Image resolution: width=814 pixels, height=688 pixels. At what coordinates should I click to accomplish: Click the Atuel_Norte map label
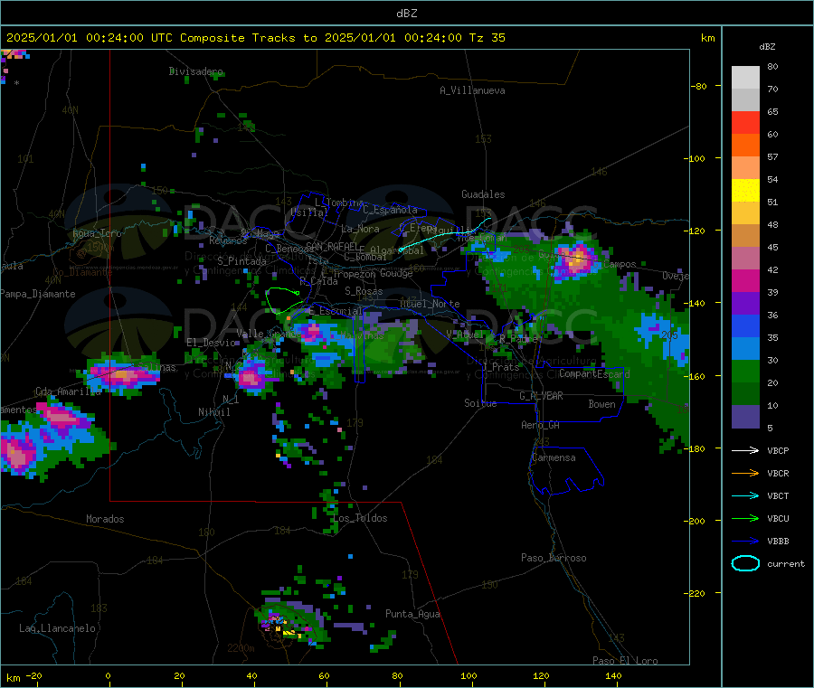[430, 304]
